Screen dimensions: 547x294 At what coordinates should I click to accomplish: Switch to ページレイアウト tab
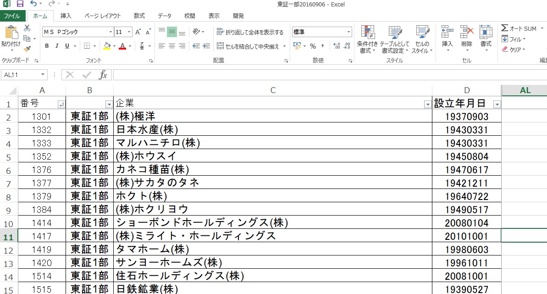point(103,16)
